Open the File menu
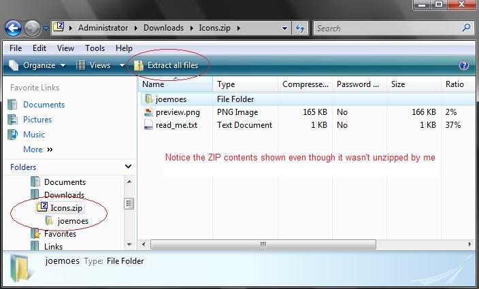This screenshot has height=289, width=479. pos(16,48)
